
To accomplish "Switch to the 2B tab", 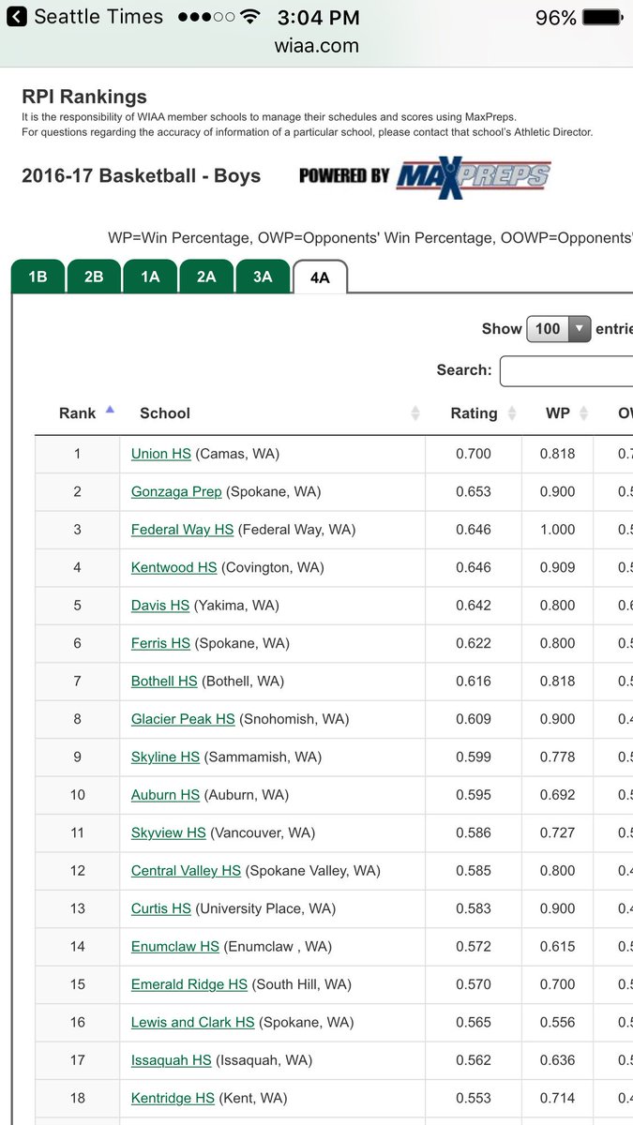I will click(94, 277).
